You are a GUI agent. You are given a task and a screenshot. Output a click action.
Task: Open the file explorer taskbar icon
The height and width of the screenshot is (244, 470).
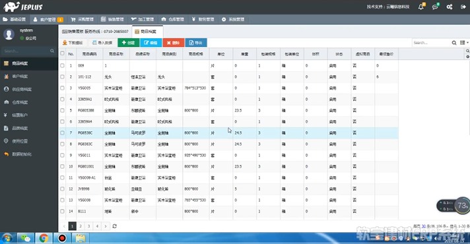81,238
